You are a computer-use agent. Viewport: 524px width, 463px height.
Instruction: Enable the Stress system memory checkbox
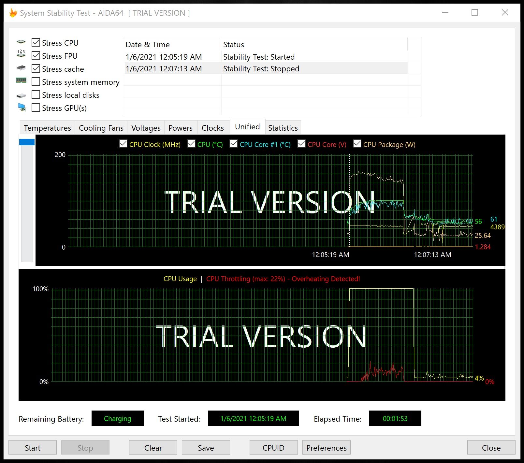[36, 82]
